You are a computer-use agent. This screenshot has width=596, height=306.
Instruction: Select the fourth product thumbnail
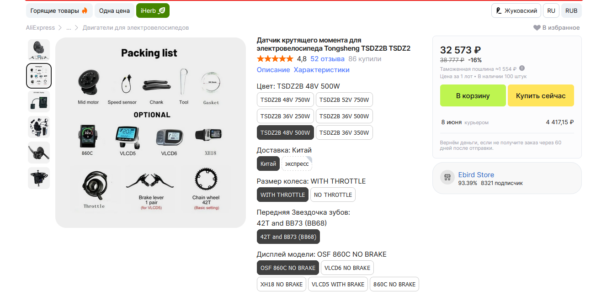tap(39, 127)
